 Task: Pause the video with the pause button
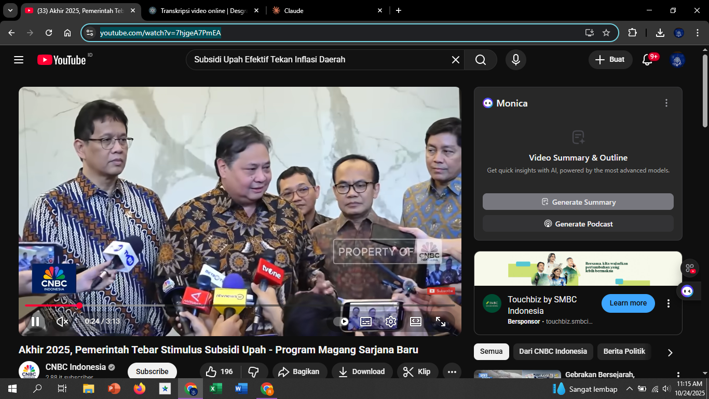35,322
